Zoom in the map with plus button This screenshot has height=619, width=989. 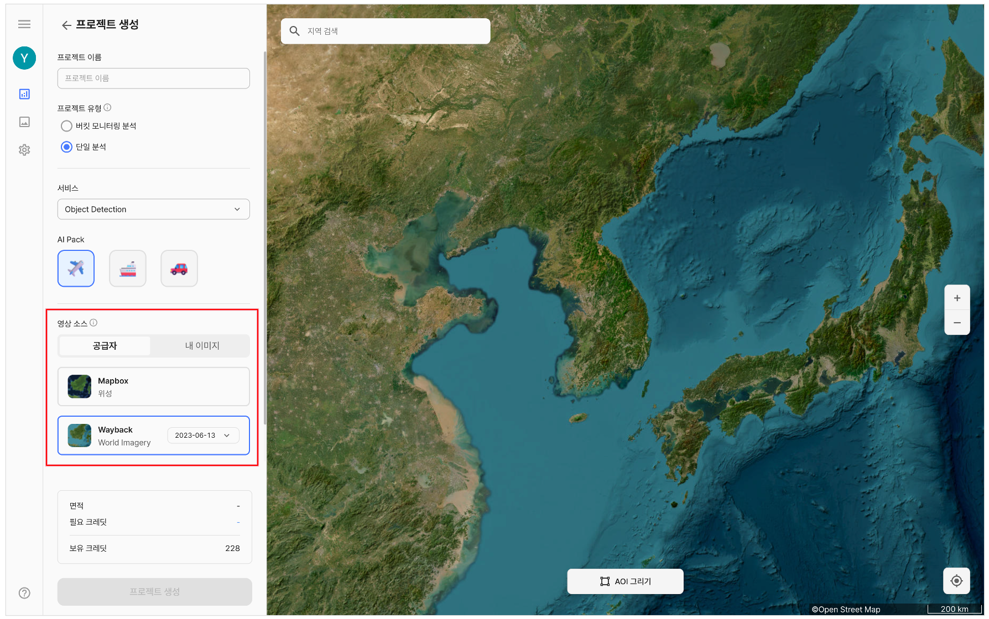[x=957, y=298]
